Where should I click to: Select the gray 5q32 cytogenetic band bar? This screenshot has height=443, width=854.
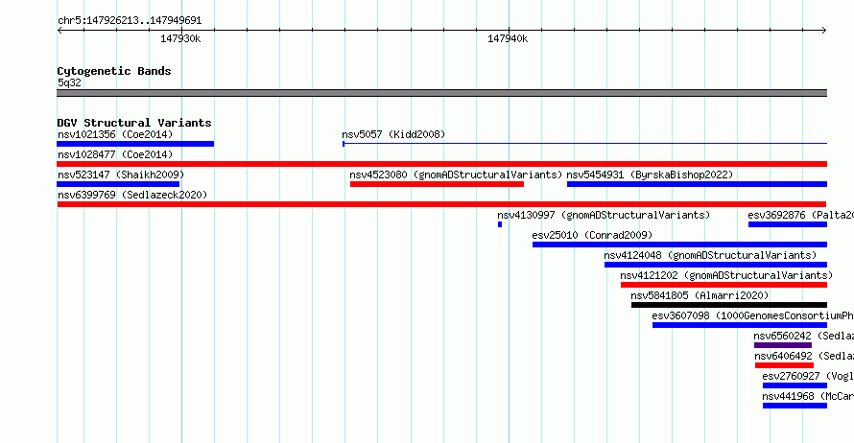pos(442,93)
